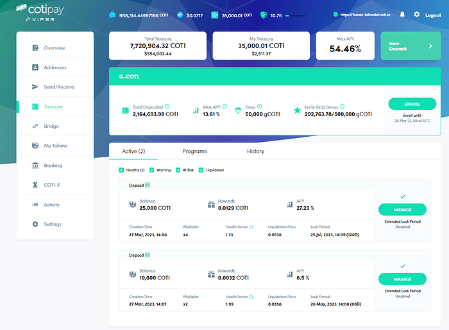Image resolution: width=449 pixels, height=330 pixels.
Task: Click the Early Birds Bonus star icon
Action: [x=297, y=110]
